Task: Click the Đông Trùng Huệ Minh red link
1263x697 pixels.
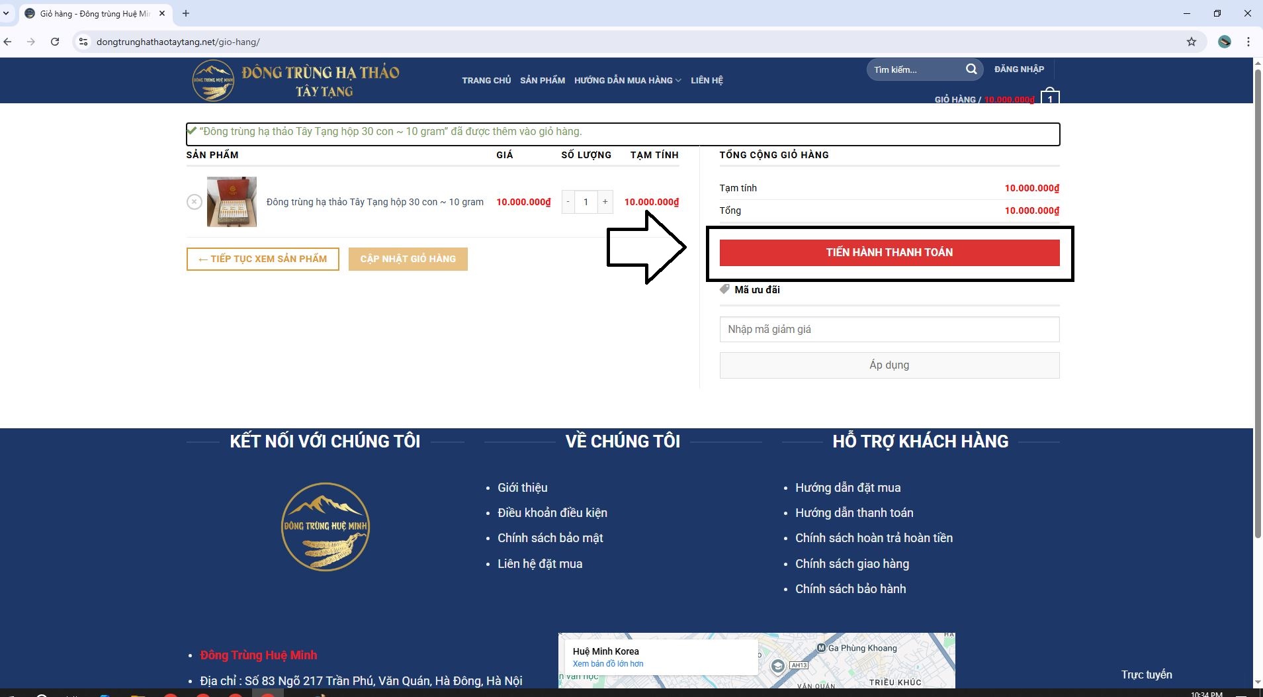Action: pyautogui.click(x=259, y=655)
